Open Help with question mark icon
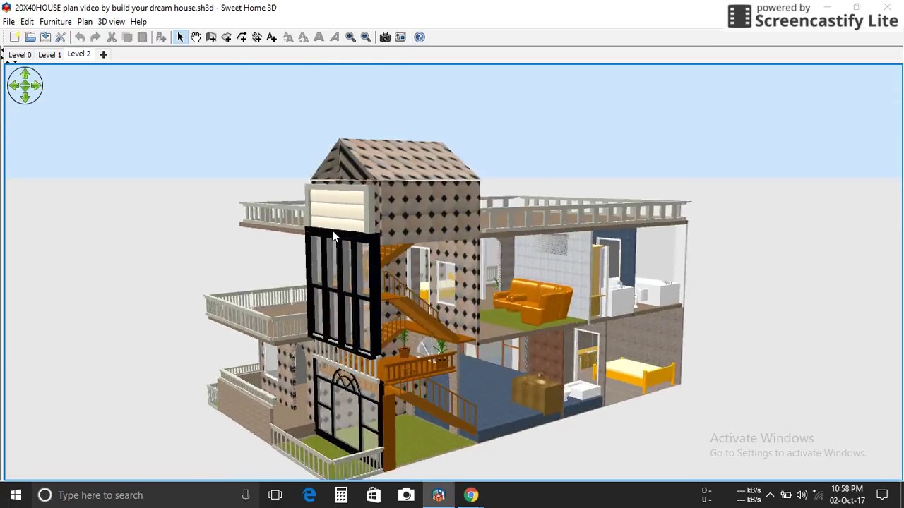The width and height of the screenshot is (904, 508). tap(420, 37)
